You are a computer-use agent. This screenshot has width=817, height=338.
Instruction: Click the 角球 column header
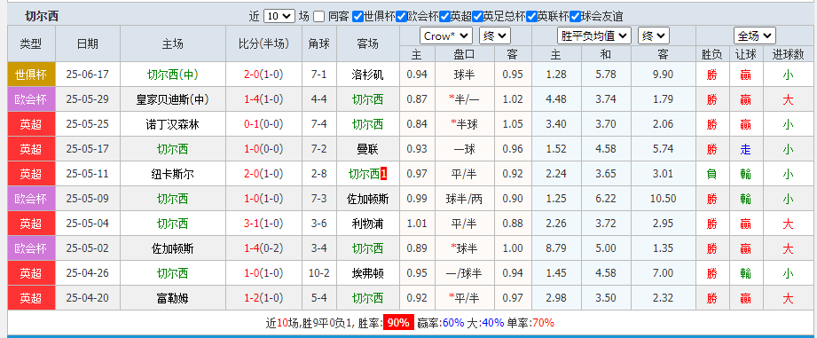[x=318, y=43]
